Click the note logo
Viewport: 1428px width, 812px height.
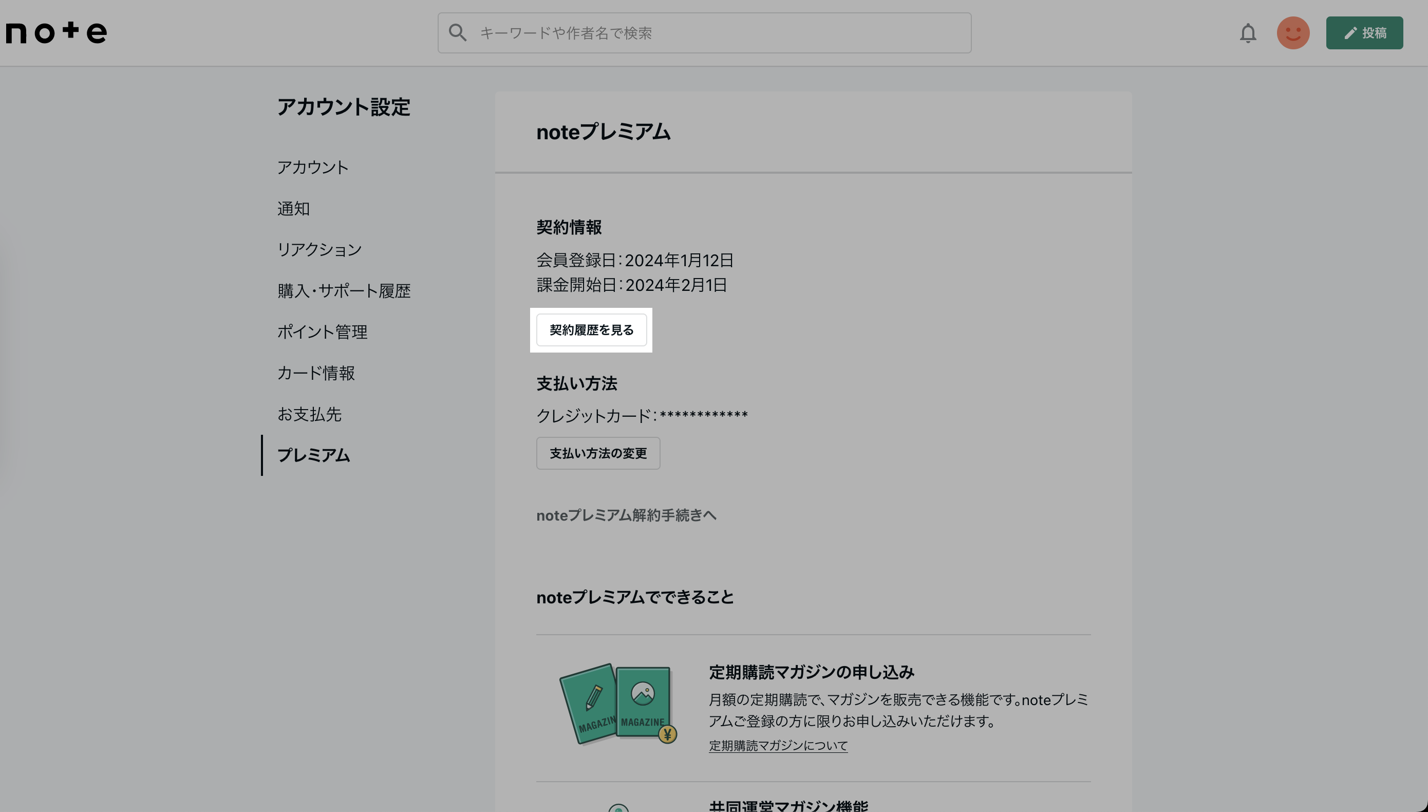[57, 32]
